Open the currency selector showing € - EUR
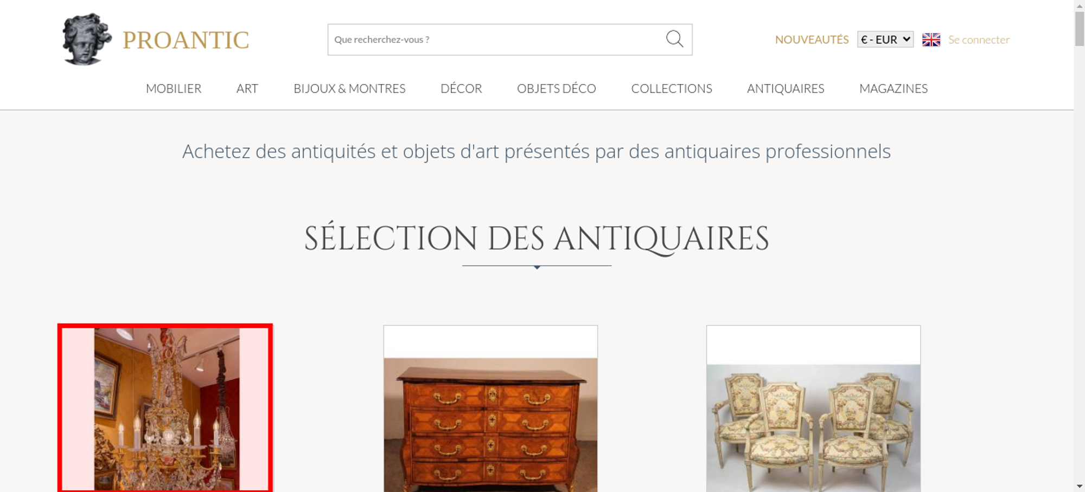The image size is (1085, 492). point(885,40)
